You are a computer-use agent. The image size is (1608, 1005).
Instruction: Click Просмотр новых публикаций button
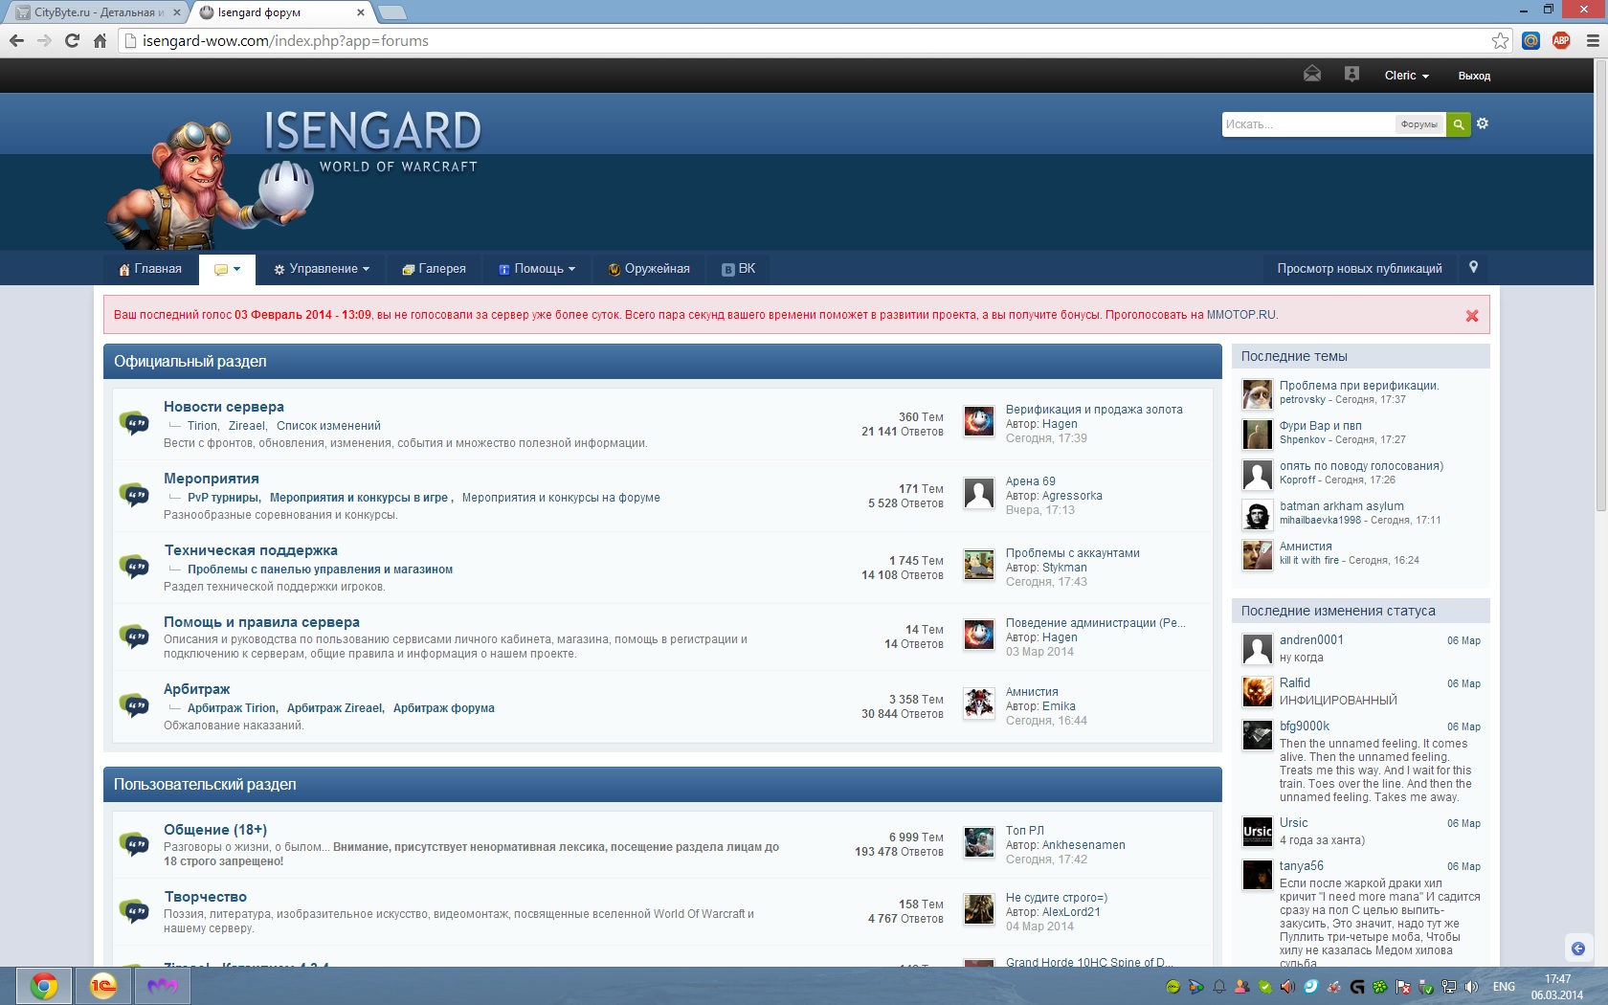point(1359,269)
